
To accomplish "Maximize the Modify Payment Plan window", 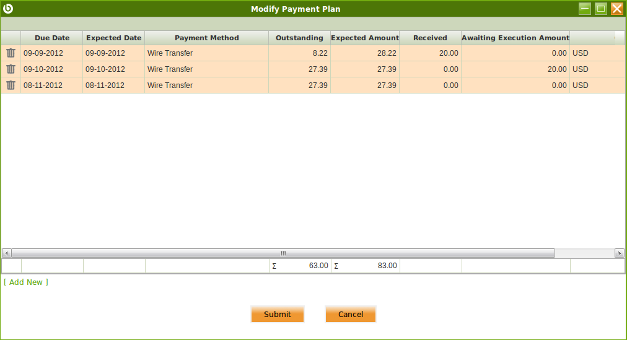I will [600, 9].
